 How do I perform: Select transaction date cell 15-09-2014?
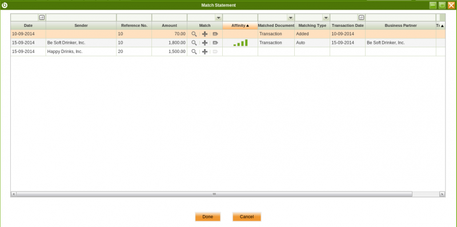click(348, 43)
